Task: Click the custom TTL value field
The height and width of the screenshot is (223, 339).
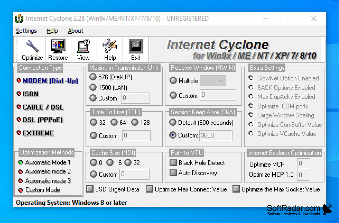Action: point(136,136)
